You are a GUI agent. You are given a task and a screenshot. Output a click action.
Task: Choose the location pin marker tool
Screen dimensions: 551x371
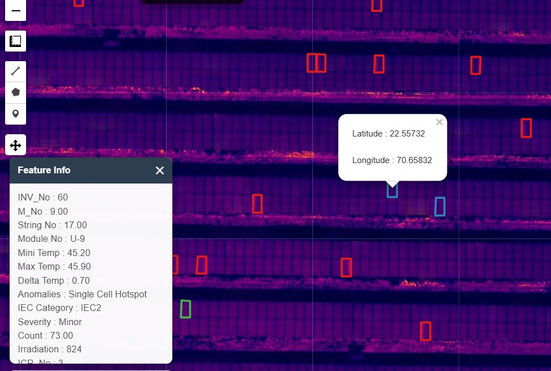pyautogui.click(x=15, y=114)
